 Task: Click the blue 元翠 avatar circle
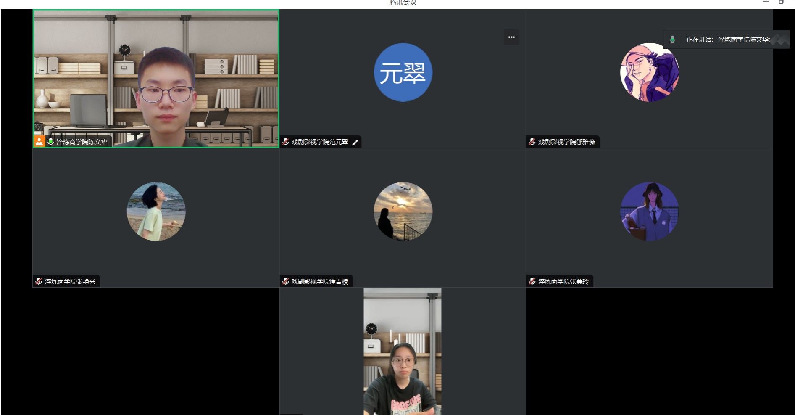point(403,72)
